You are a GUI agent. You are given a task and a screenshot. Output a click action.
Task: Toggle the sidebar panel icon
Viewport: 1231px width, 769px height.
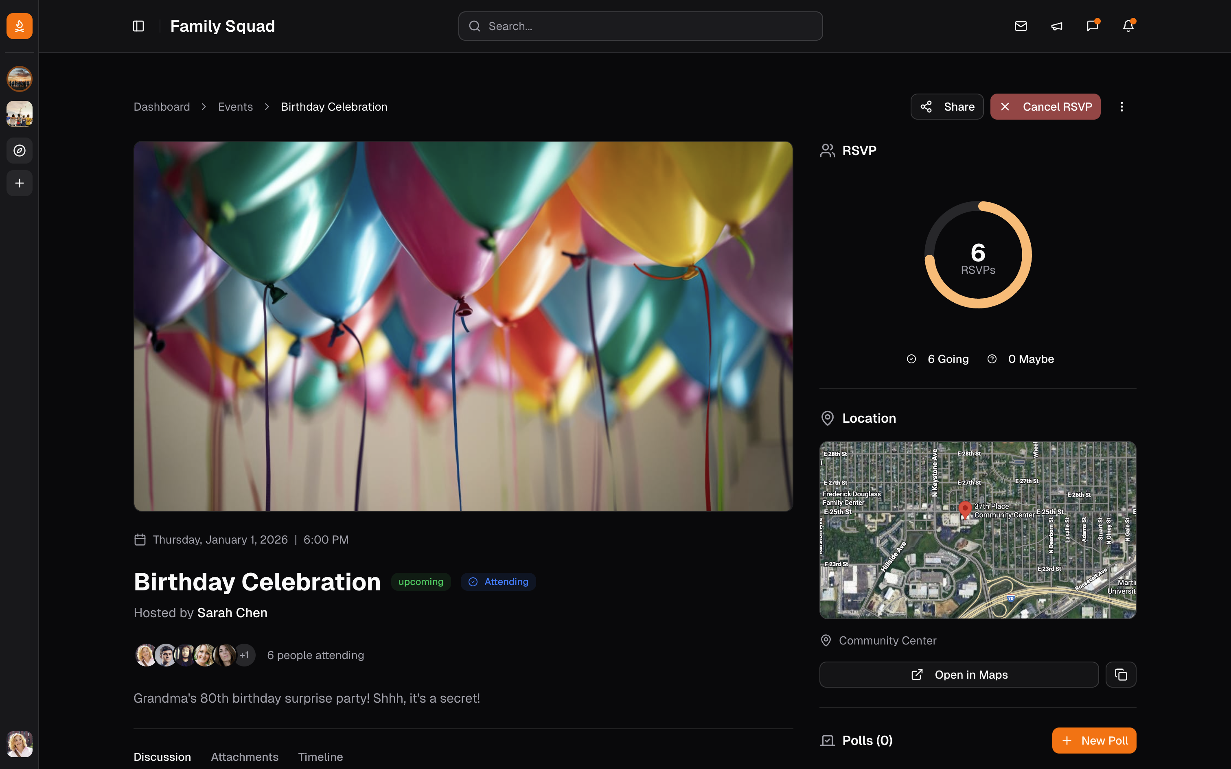(x=138, y=26)
